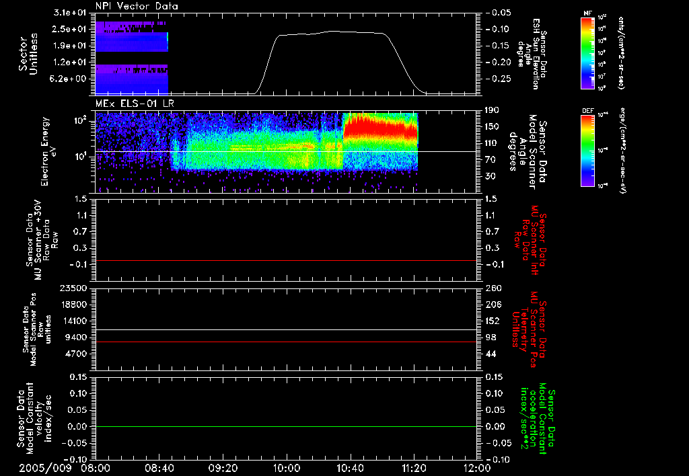The width and height of the screenshot is (689, 476).
Task: Click the 11:20 time axis label
Action: pyautogui.click(x=414, y=468)
